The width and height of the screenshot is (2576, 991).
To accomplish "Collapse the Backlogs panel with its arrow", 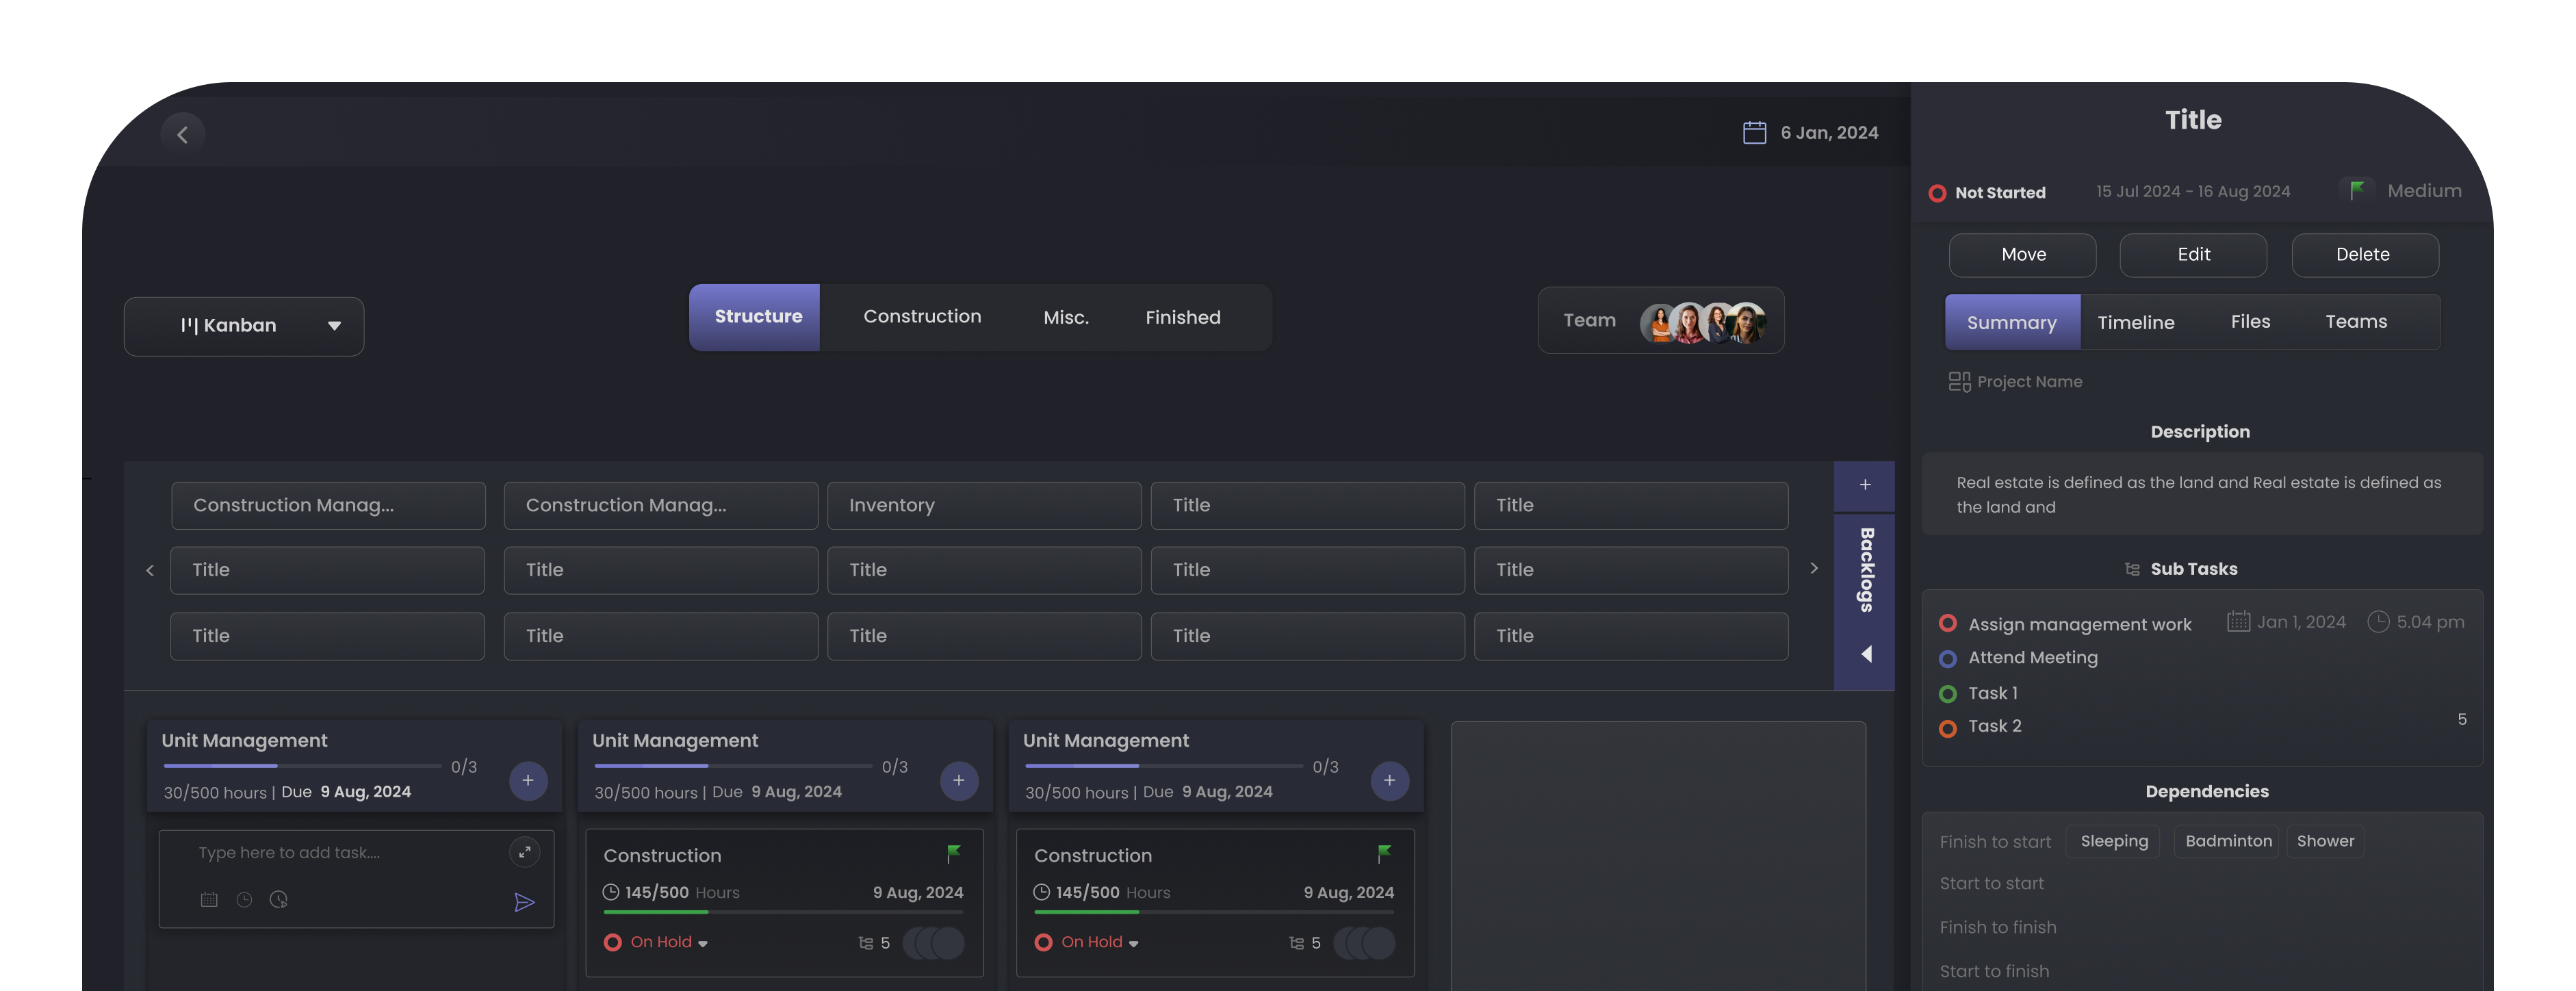I will point(1866,653).
